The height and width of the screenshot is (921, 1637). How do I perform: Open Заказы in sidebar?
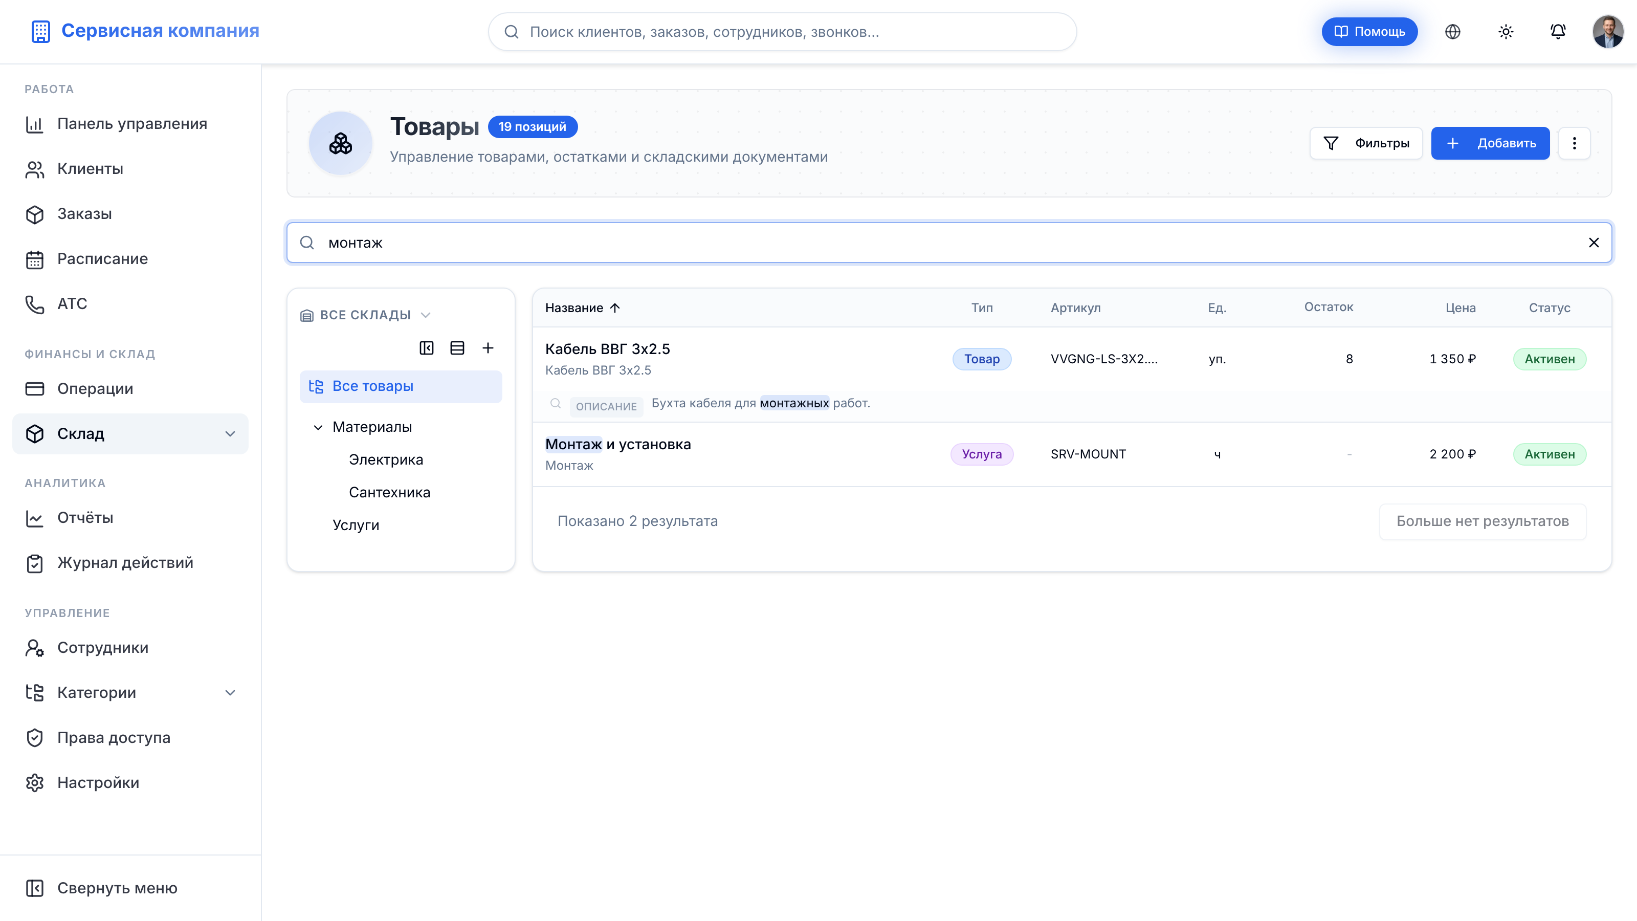click(x=130, y=214)
